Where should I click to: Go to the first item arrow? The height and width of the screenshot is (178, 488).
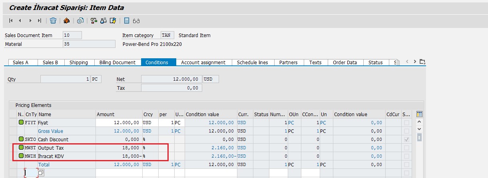11,21
